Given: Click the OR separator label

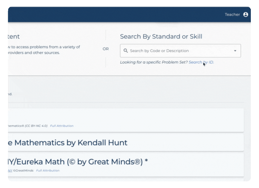Looking at the screenshot, I should pyautogui.click(x=106, y=49).
